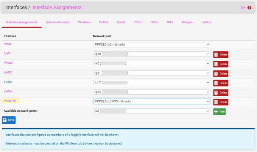Switch to the VLANs tab
Viewport: 257px width, 152px height.
[103, 22]
